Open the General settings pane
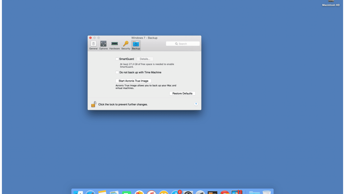The image size is (345, 194). [x=93, y=45]
